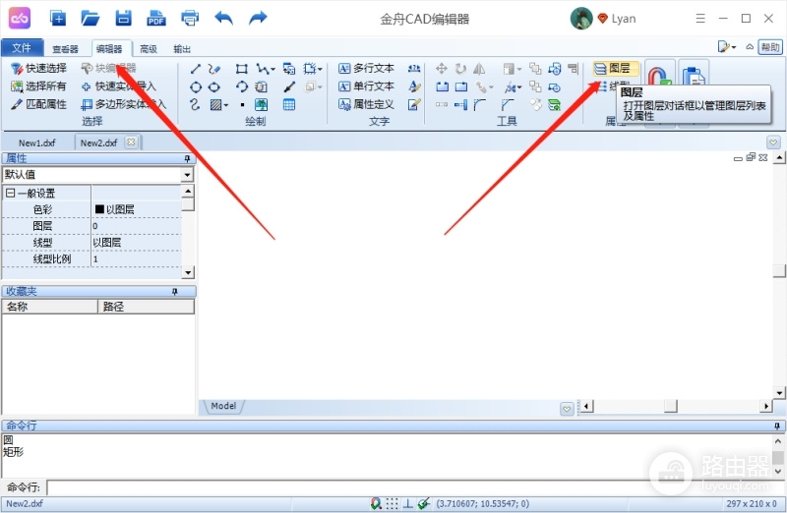Click the Move tool with four arrows
The width and height of the screenshot is (787, 513).
pyautogui.click(x=441, y=68)
